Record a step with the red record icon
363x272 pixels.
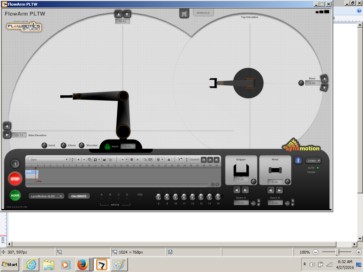tap(132, 160)
